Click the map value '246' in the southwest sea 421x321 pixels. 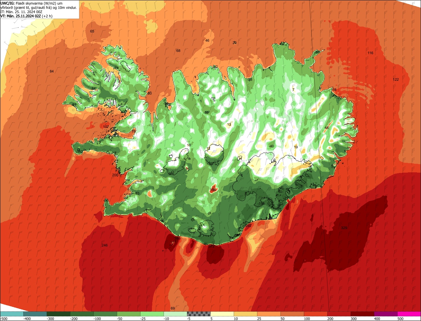click(105, 245)
